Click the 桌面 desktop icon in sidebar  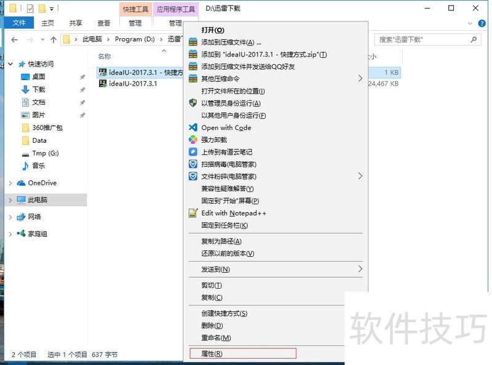(x=25, y=77)
